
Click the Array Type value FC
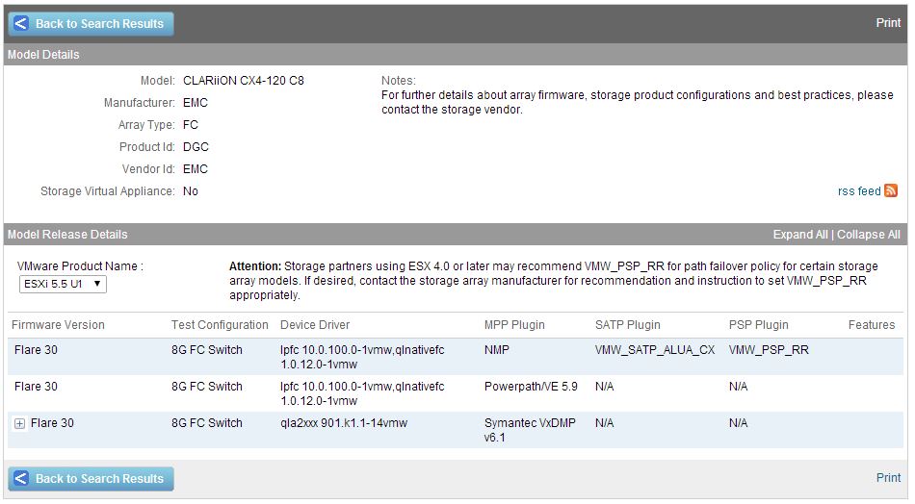coord(191,125)
